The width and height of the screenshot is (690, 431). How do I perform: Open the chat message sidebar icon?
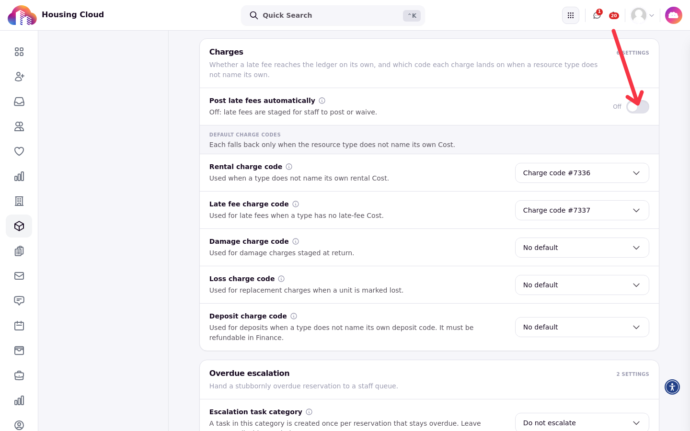click(19, 301)
